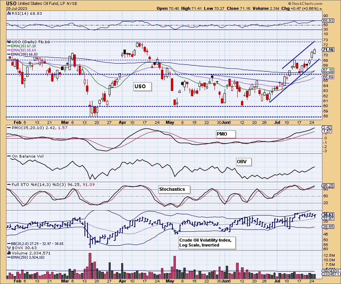Click the 65.69 EMA value tag on right axis
The height and width of the screenshot is (284, 341).
click(328, 77)
